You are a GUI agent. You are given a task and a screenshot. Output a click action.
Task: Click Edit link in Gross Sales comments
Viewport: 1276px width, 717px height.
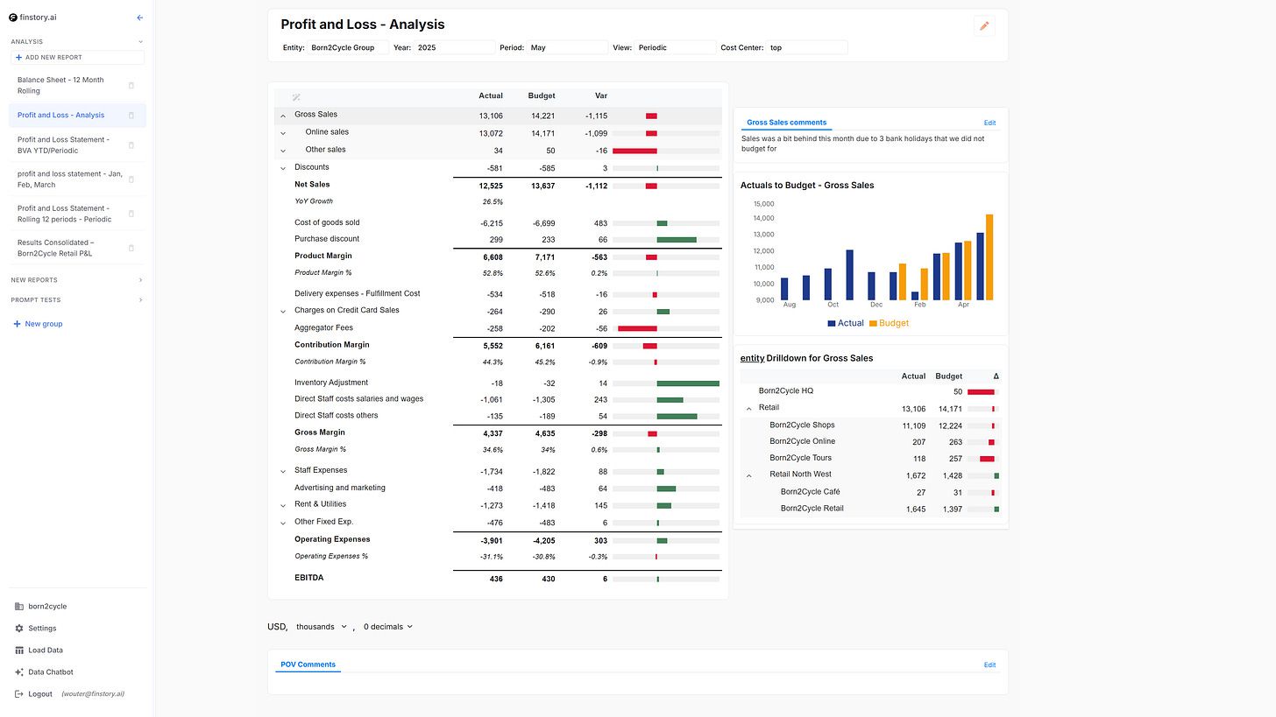click(x=989, y=123)
